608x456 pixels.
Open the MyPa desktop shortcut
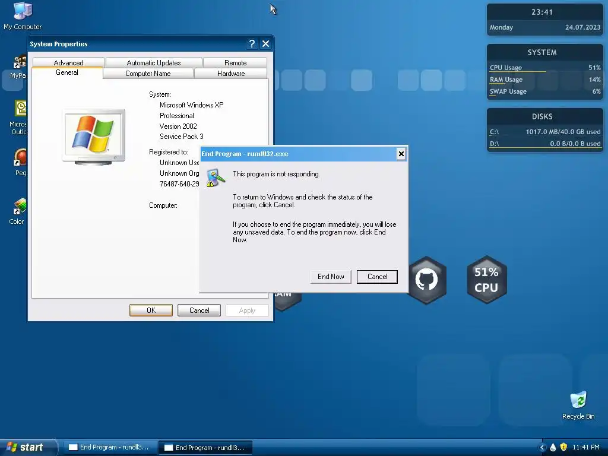pyautogui.click(x=18, y=66)
